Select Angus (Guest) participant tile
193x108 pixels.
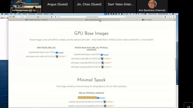[x=58, y=6]
